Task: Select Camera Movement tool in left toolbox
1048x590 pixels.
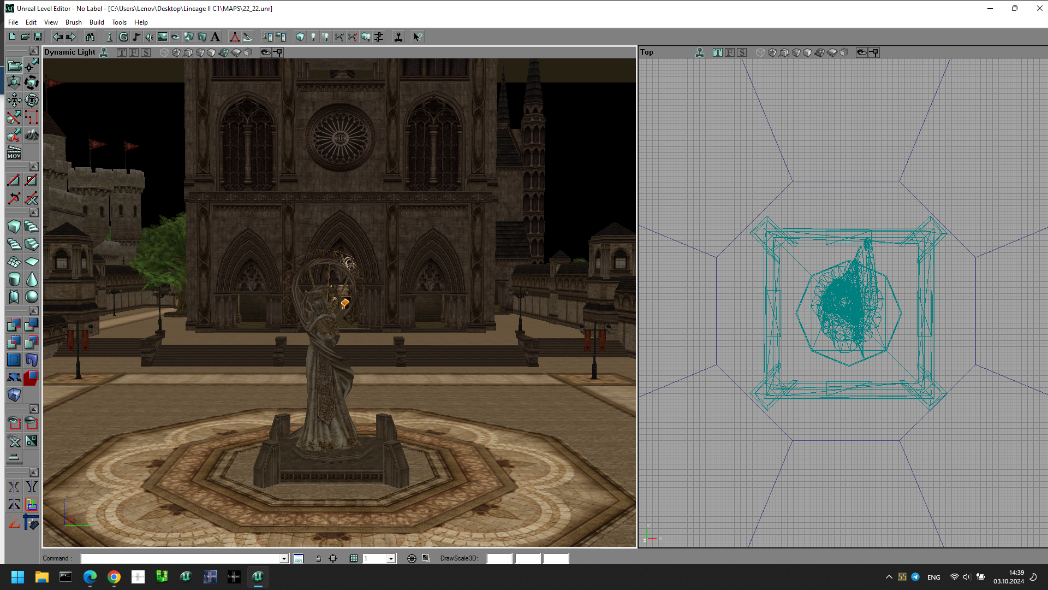Action: 14,66
